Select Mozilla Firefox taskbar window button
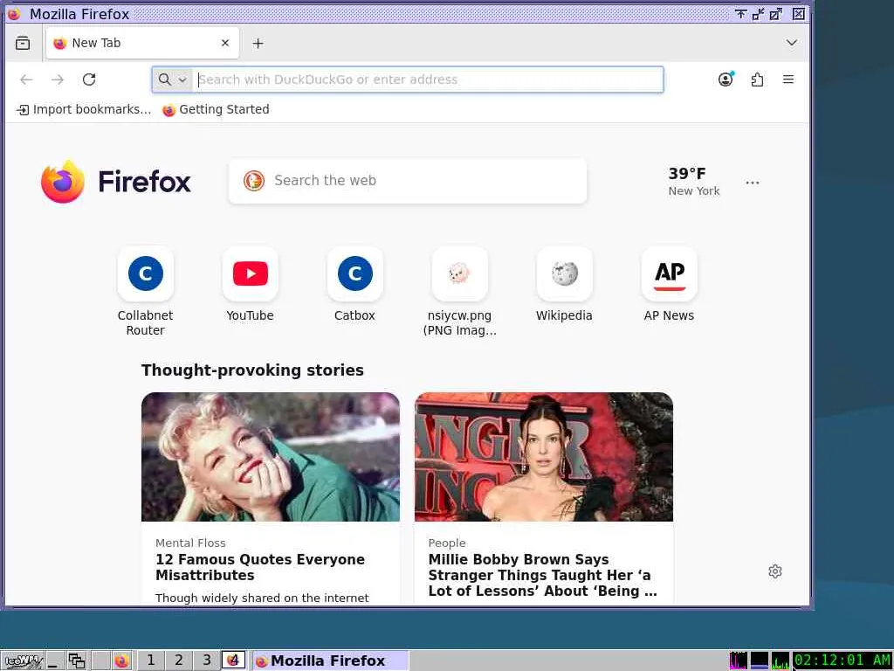 [x=330, y=661]
